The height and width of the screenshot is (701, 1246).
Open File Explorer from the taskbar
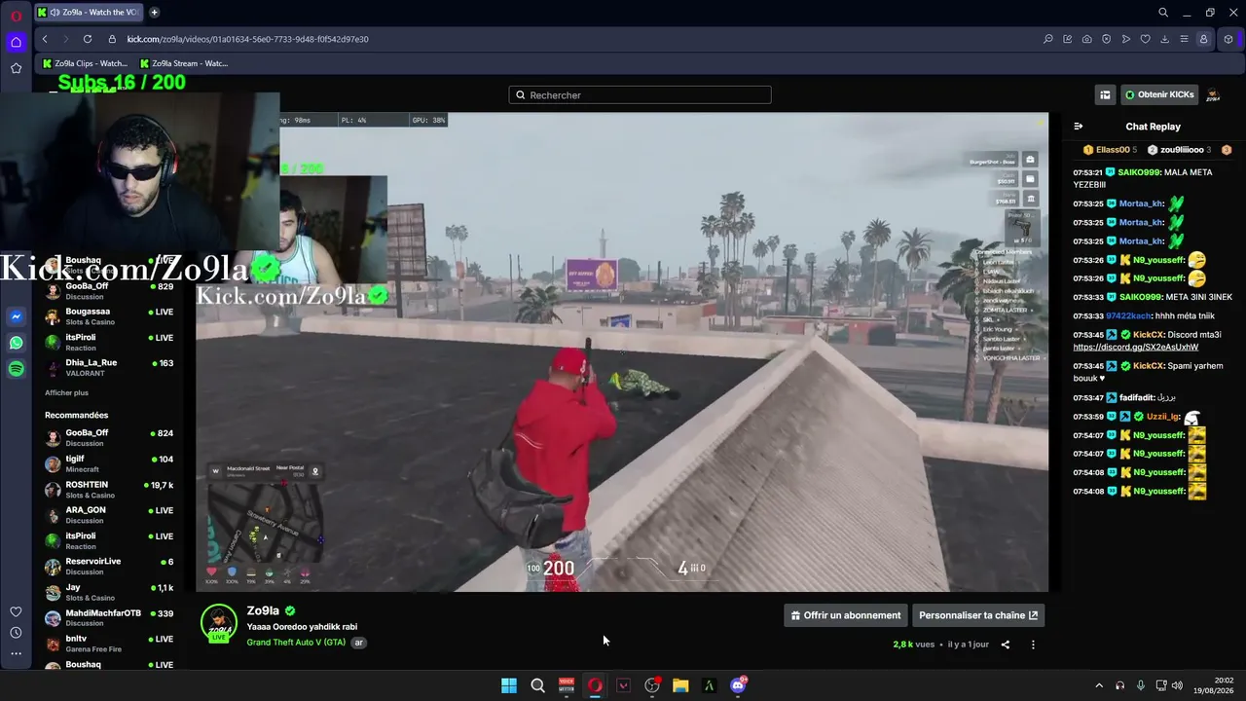(x=680, y=685)
